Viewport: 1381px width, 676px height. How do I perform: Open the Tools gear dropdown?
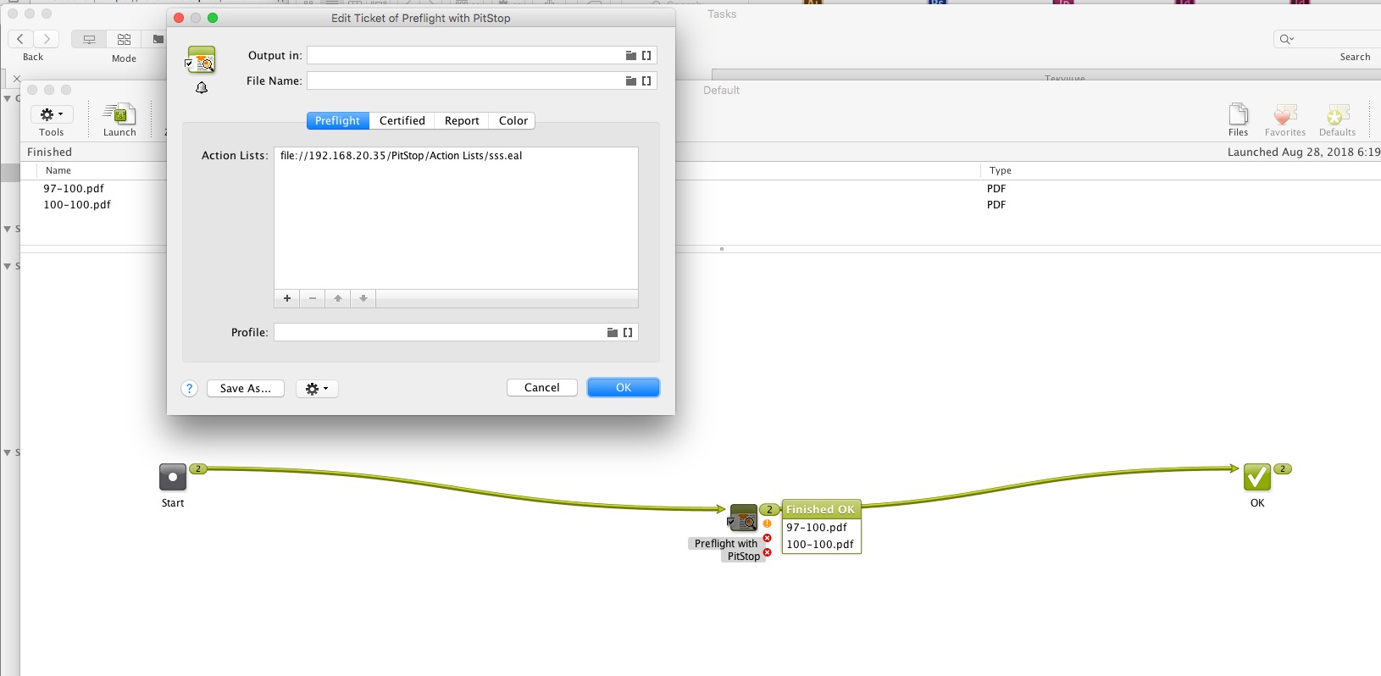pos(52,114)
